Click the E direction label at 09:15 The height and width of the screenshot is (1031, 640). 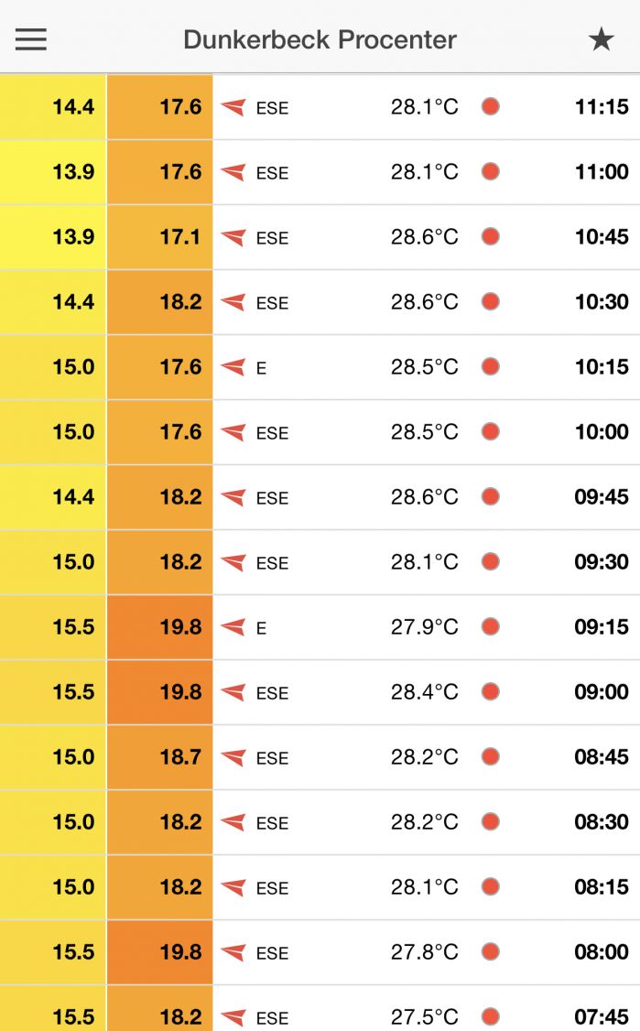pos(262,628)
